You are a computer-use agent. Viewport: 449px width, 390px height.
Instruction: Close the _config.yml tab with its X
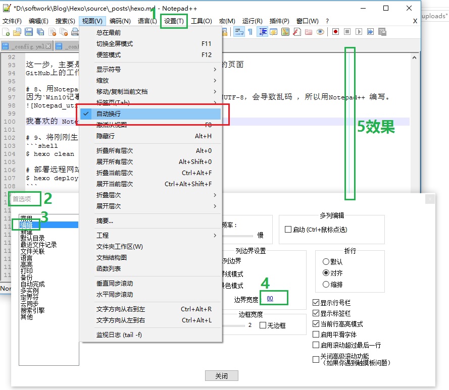48,46
